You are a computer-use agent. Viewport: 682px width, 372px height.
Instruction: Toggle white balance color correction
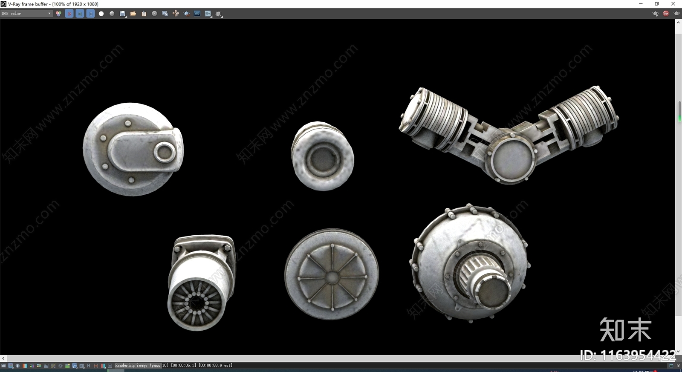pyautogui.click(x=25, y=366)
